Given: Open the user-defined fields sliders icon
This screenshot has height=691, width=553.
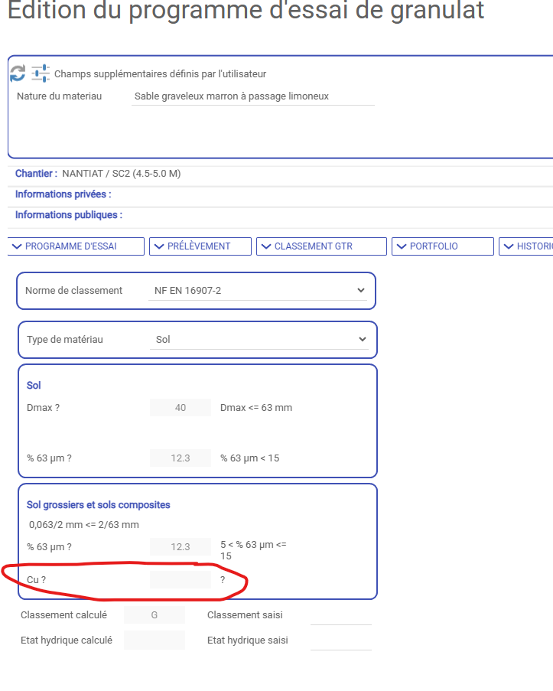Looking at the screenshot, I should [41, 73].
